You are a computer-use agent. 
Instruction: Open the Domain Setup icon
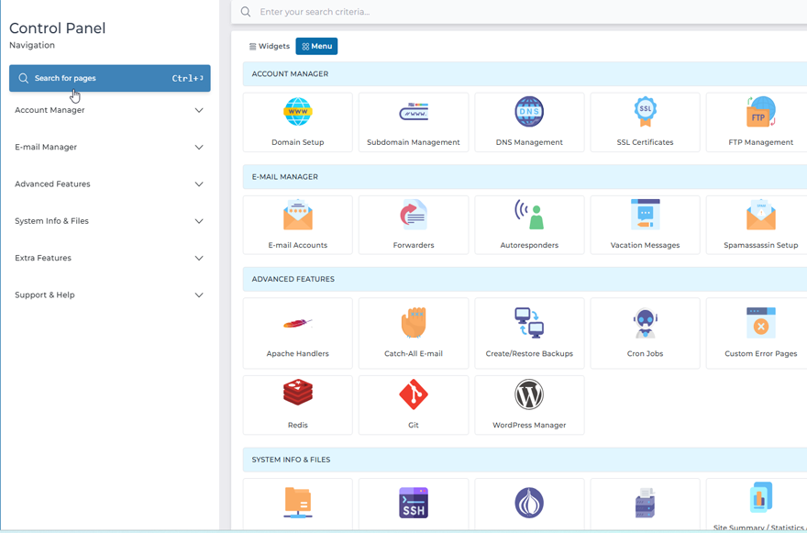click(x=297, y=122)
